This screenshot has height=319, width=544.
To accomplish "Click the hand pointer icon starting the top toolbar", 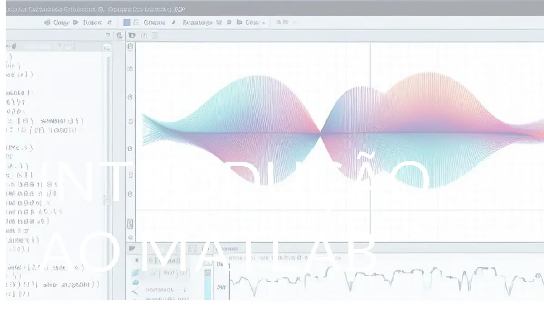I will point(47,22).
